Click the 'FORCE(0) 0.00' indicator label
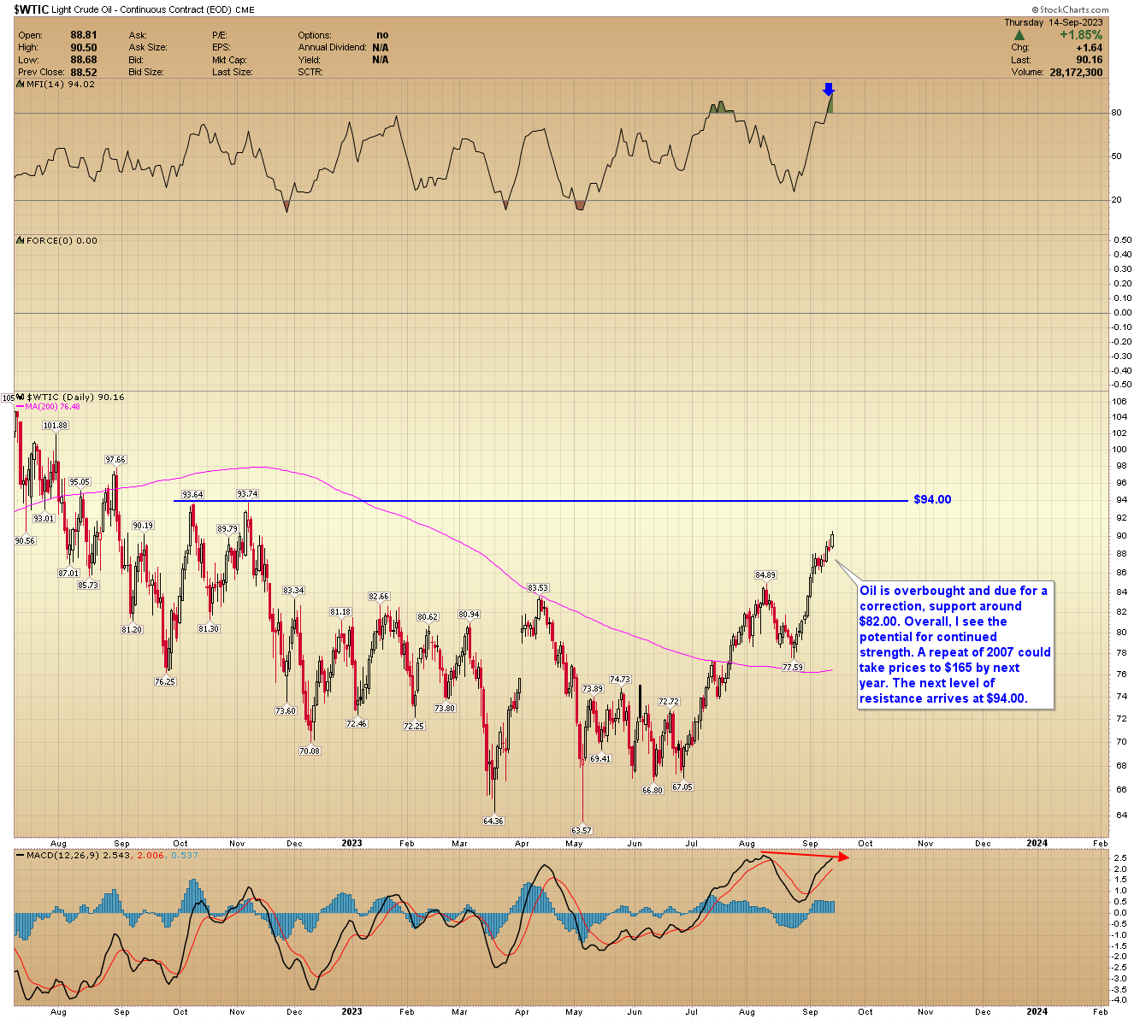The height and width of the screenshot is (1019, 1146). 62,241
